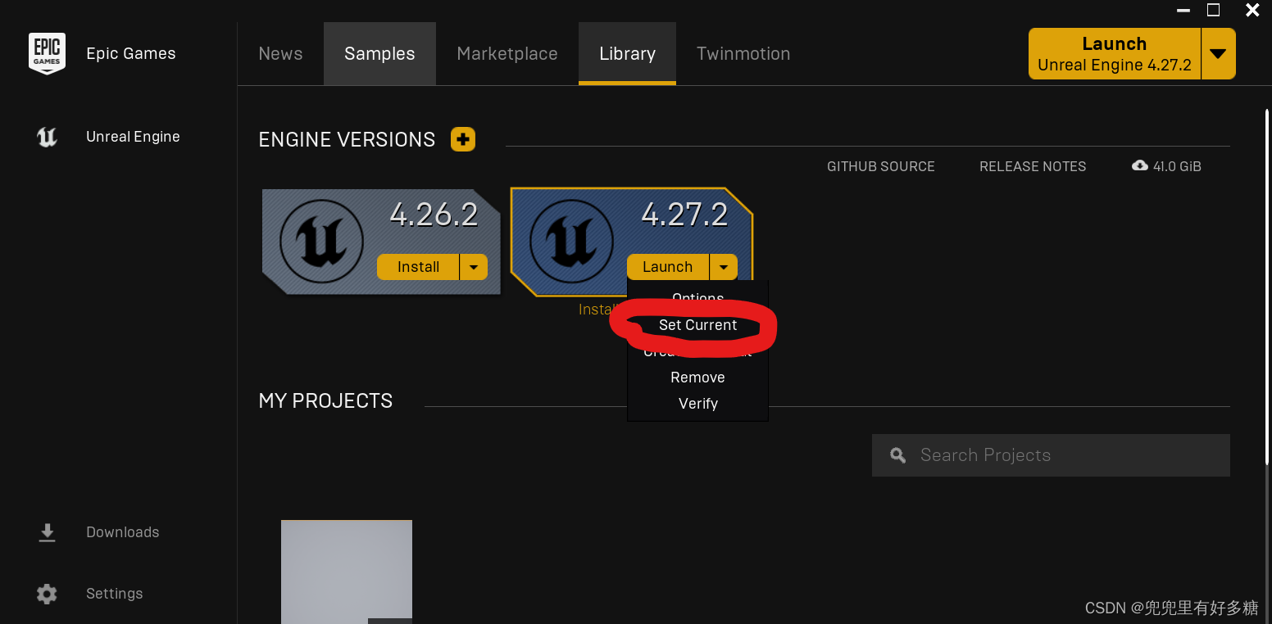Viewport: 1272px width, 624px height.
Task: Click the cloud download size icon
Action: click(1139, 165)
